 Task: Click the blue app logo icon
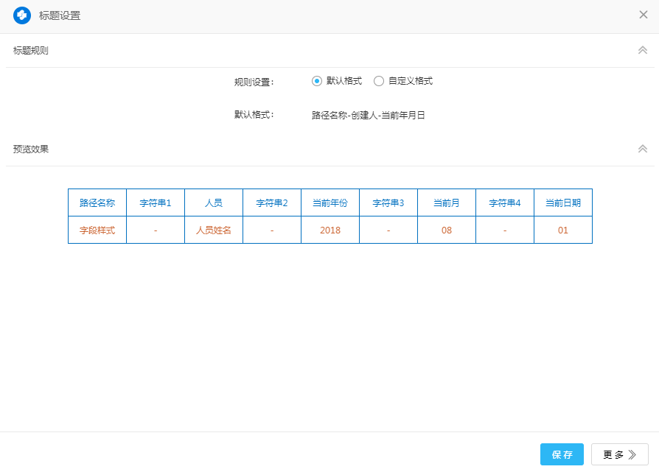pos(22,15)
